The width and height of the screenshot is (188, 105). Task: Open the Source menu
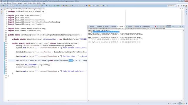click(x=9, y=3)
